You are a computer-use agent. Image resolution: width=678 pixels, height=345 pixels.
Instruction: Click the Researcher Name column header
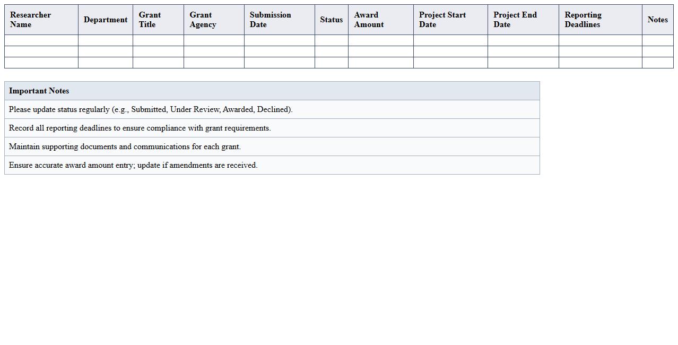coord(41,20)
